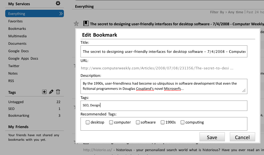264x155 pixels.
Task: Click the bookmark icon beside the article title
Action: (86, 23)
